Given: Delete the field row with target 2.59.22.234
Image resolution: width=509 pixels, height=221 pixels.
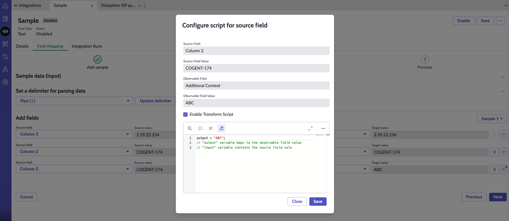Looking at the screenshot, I should coord(494,135).
